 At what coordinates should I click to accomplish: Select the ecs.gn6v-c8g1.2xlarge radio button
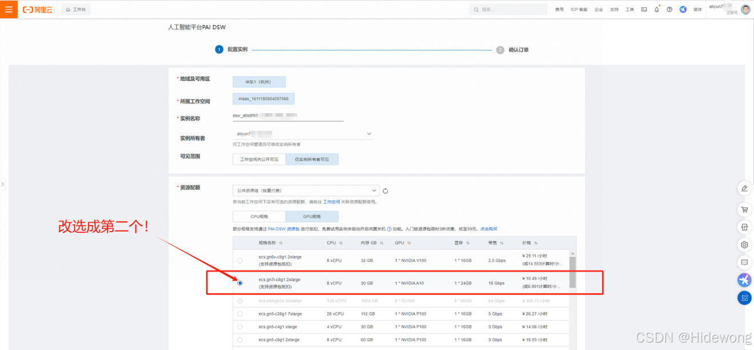[240, 260]
